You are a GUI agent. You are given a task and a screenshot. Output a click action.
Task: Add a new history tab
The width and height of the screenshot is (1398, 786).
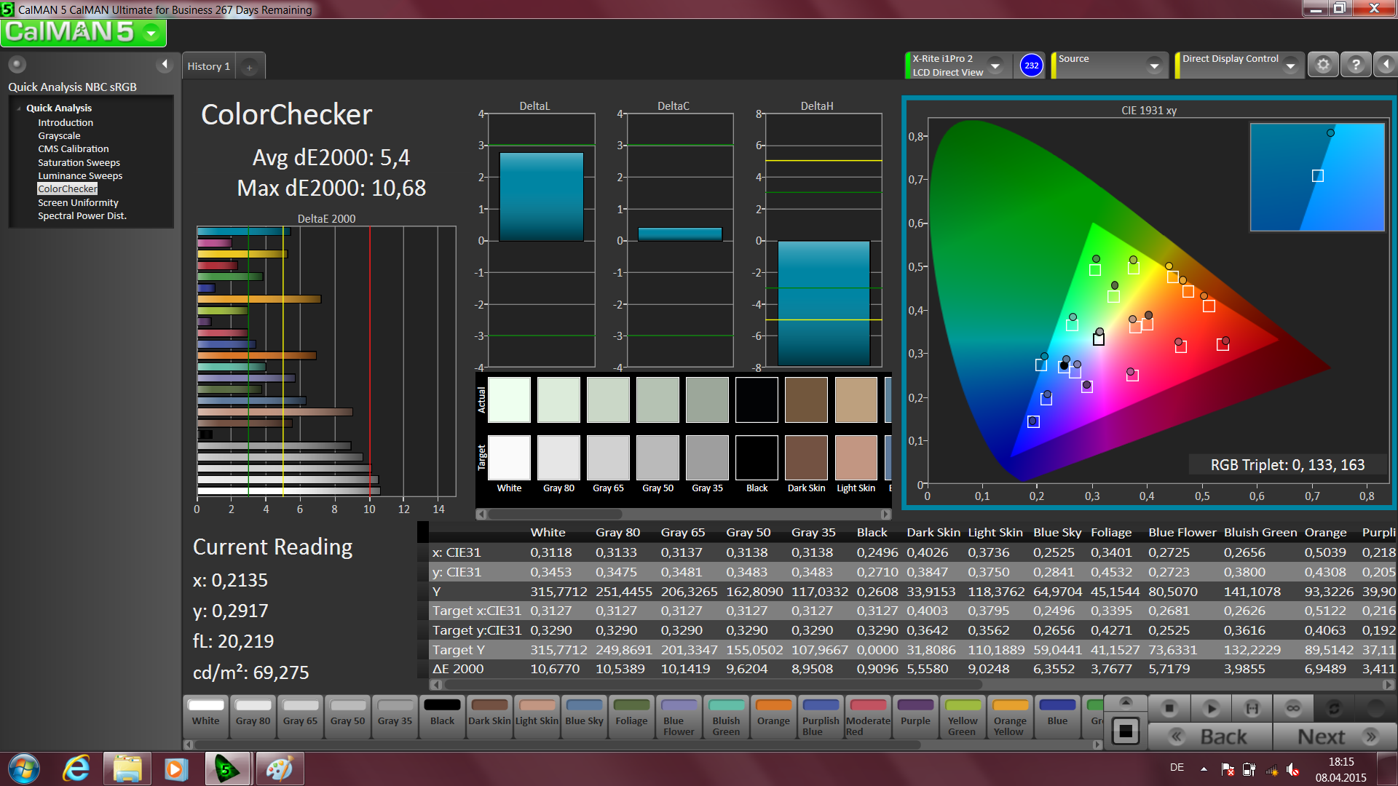coord(249,67)
